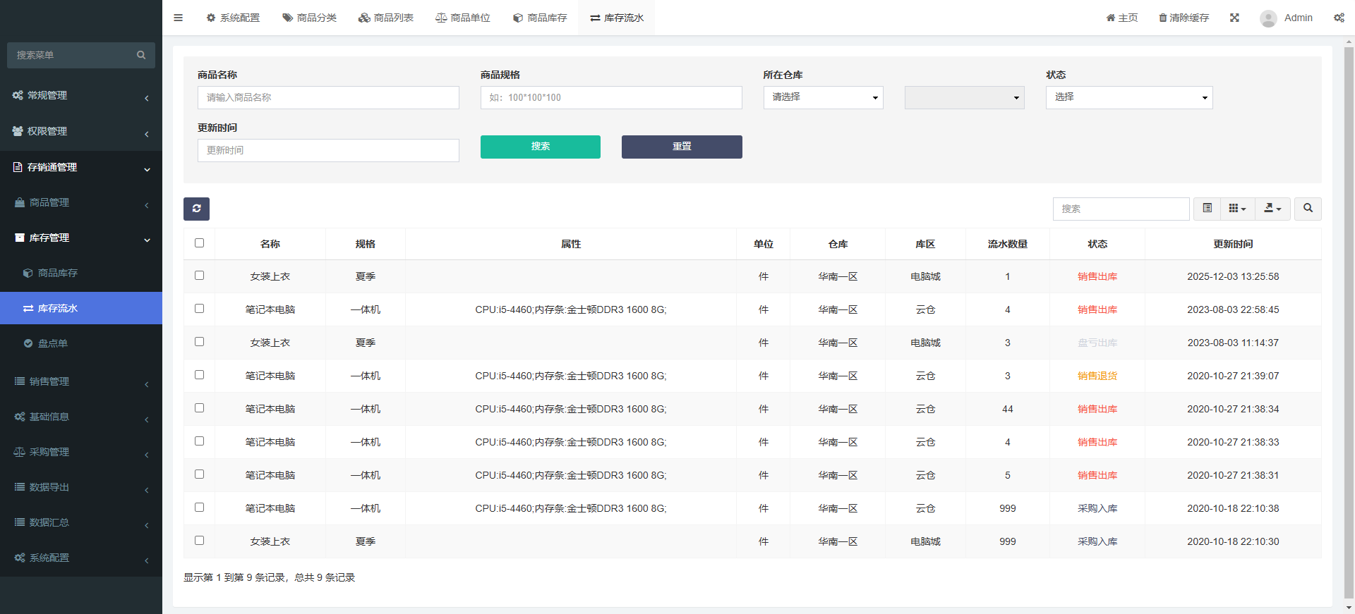
Task: Select checkbox of the 销售退货 row
Action: (x=199, y=375)
